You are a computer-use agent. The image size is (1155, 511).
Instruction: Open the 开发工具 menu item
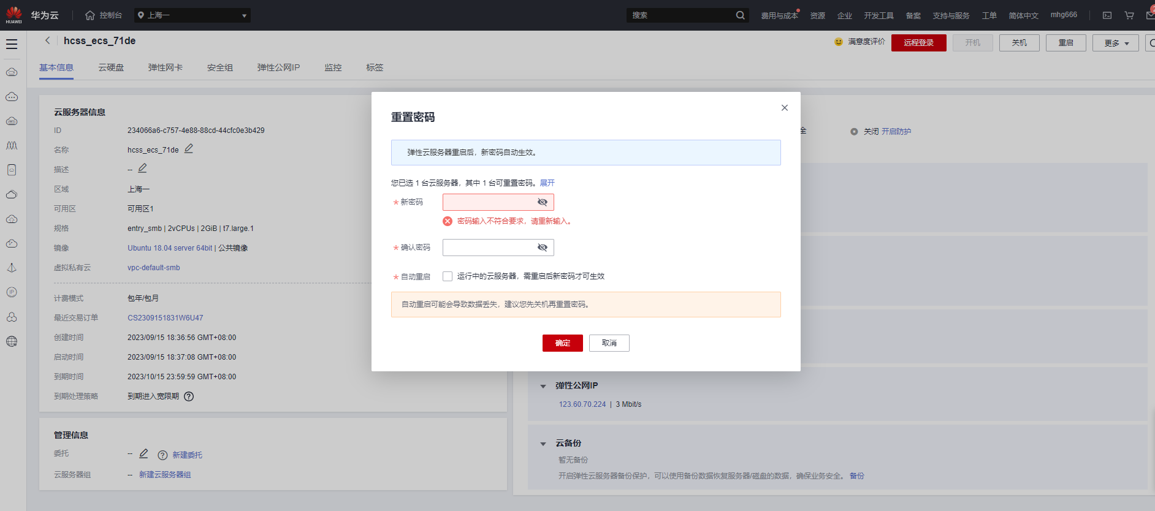tap(879, 15)
